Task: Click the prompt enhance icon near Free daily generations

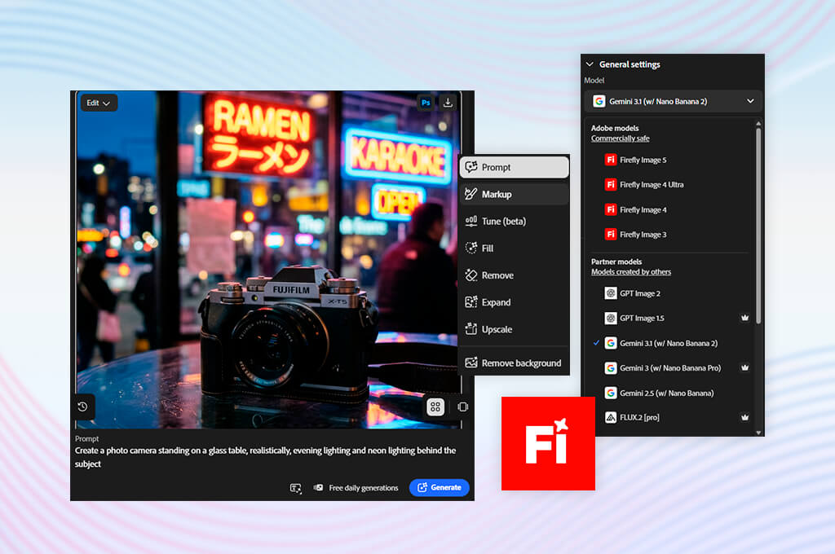Action: (x=295, y=488)
